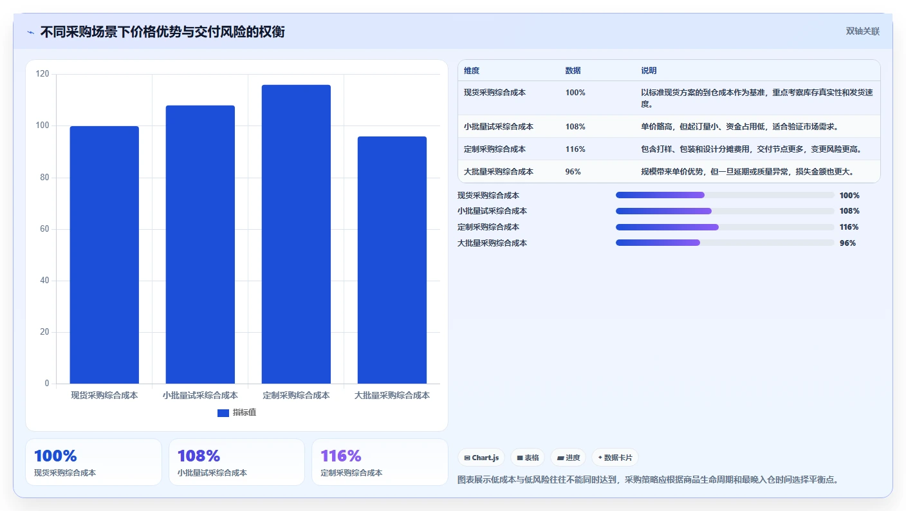Image resolution: width=906 pixels, height=511 pixels.
Task: Click the 40 y-axis tick label
Action: [x=45, y=281]
